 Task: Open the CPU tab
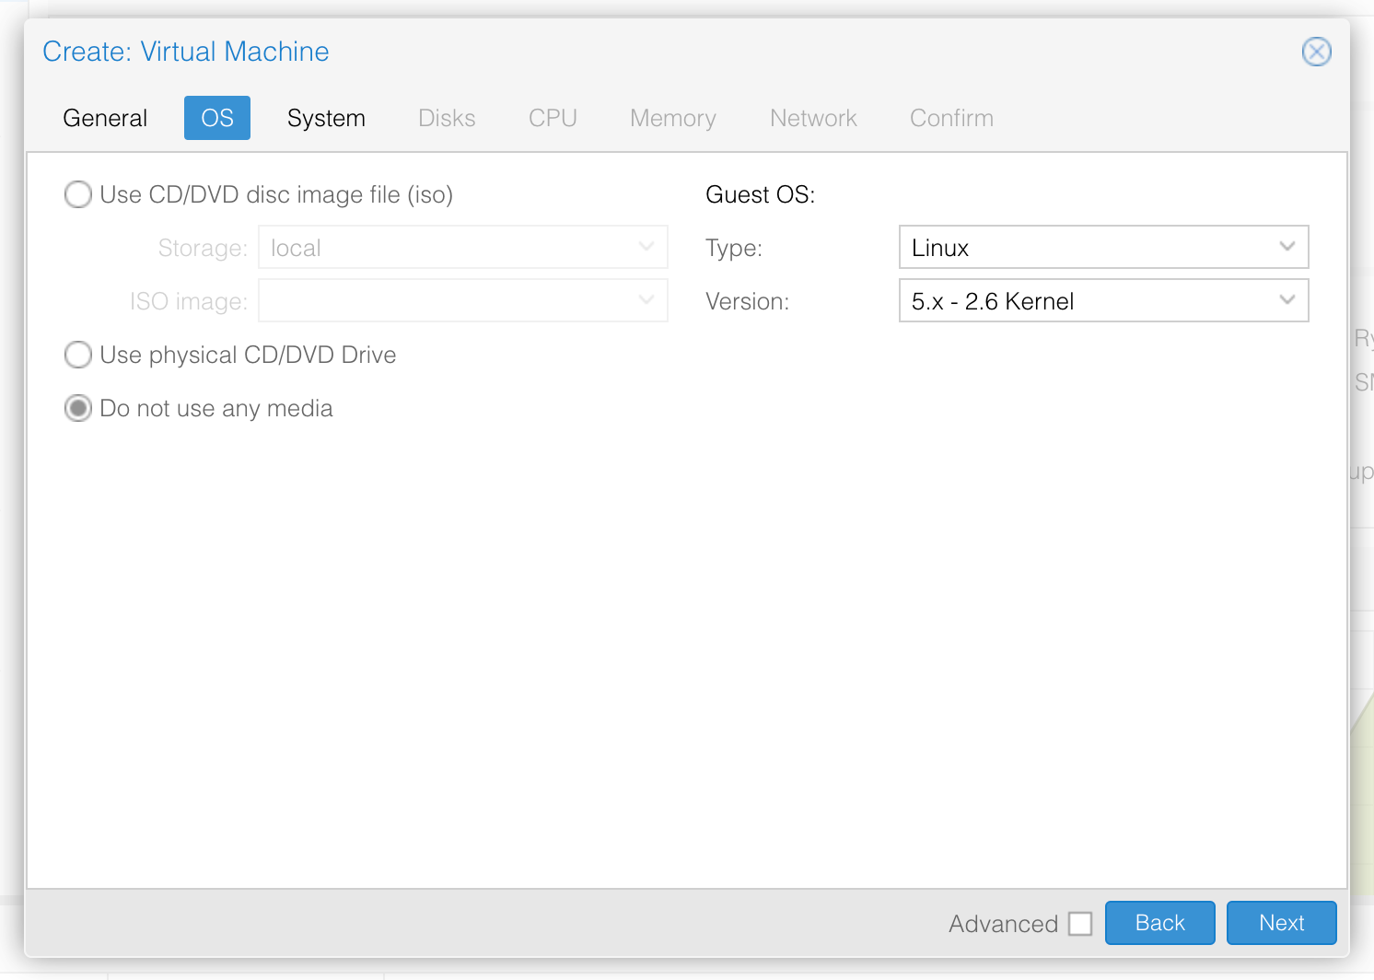tap(553, 118)
